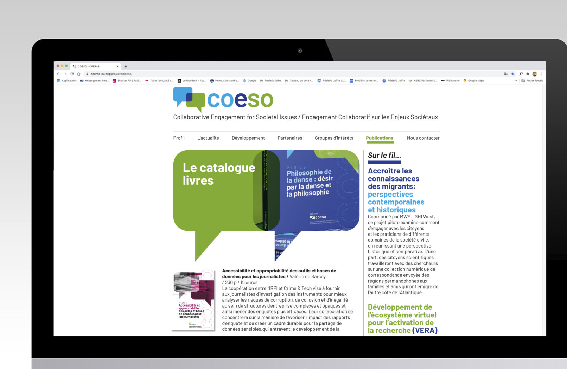Click the bookmark star icon
Viewport: 567px width, 369px height.
[x=512, y=74]
